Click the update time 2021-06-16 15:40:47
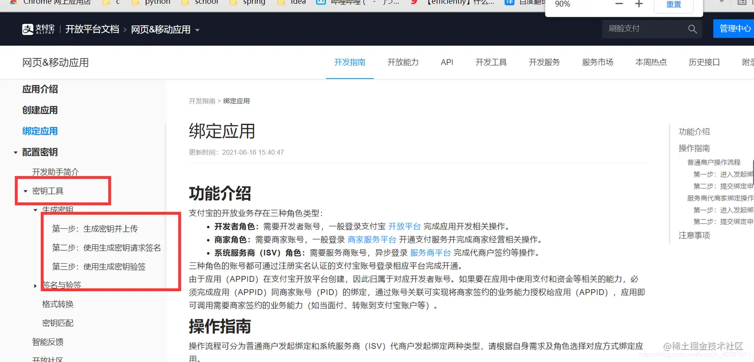 [x=253, y=153]
